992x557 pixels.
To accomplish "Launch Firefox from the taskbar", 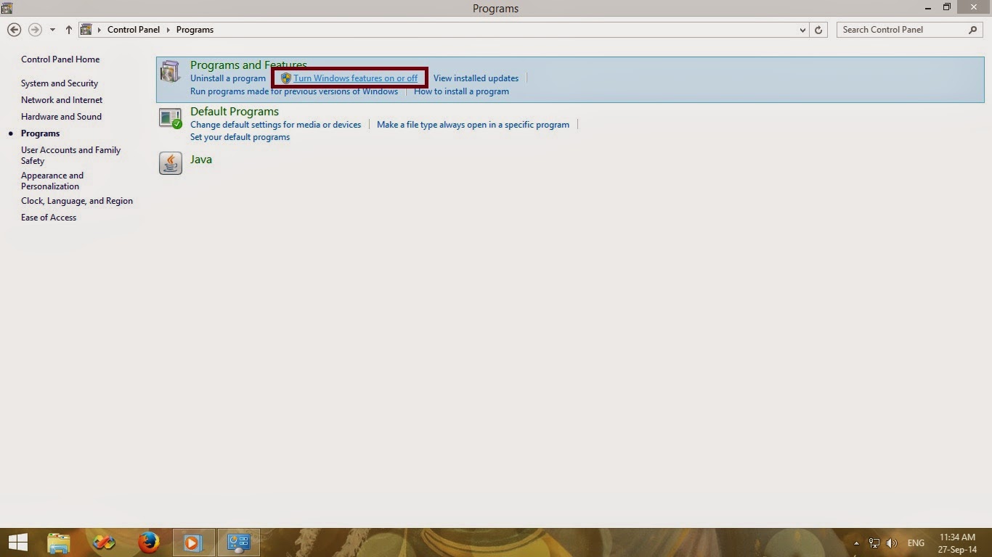I will (x=149, y=542).
